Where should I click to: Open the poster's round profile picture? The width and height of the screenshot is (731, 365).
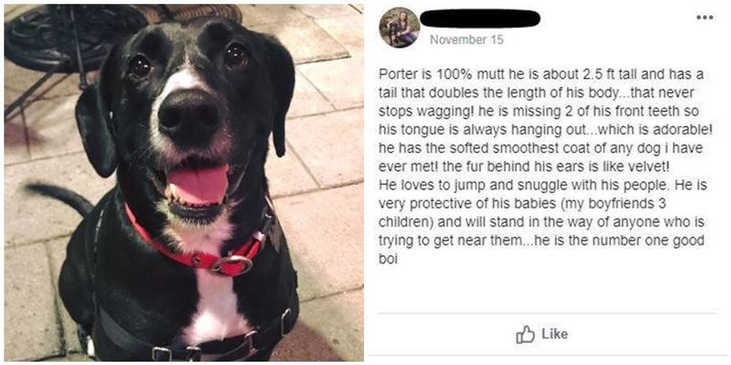[399, 28]
